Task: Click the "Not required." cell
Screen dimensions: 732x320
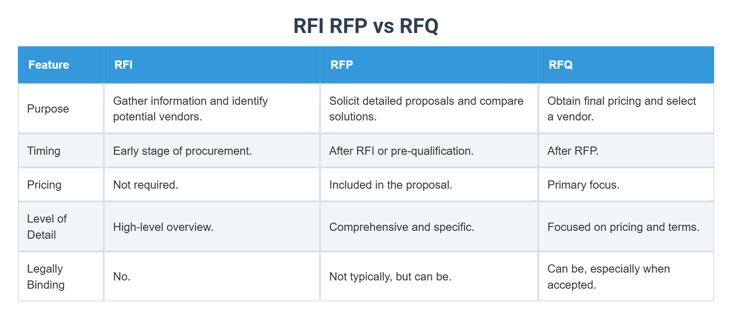Action: [x=146, y=185]
